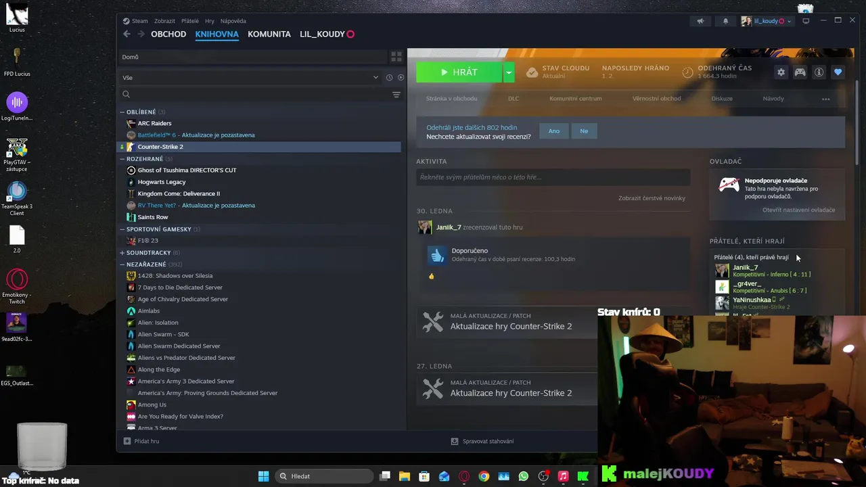
Task: Collapse the NEZAŘAZENÉ category
Action: pyautogui.click(x=122, y=264)
